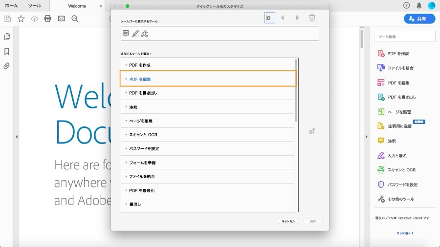Expand 注釈 category in dialog list
440x247 pixels.
click(207, 107)
